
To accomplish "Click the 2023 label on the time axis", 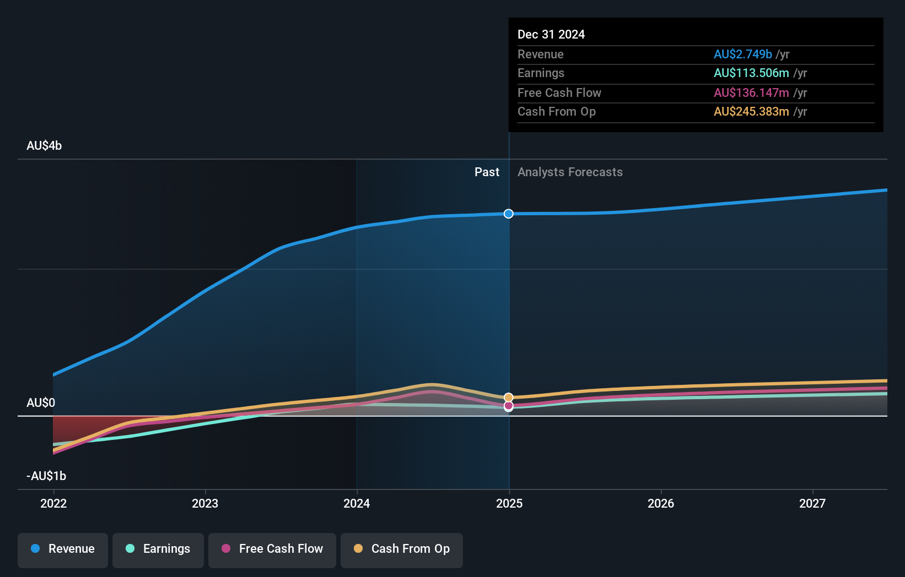I will coord(204,503).
